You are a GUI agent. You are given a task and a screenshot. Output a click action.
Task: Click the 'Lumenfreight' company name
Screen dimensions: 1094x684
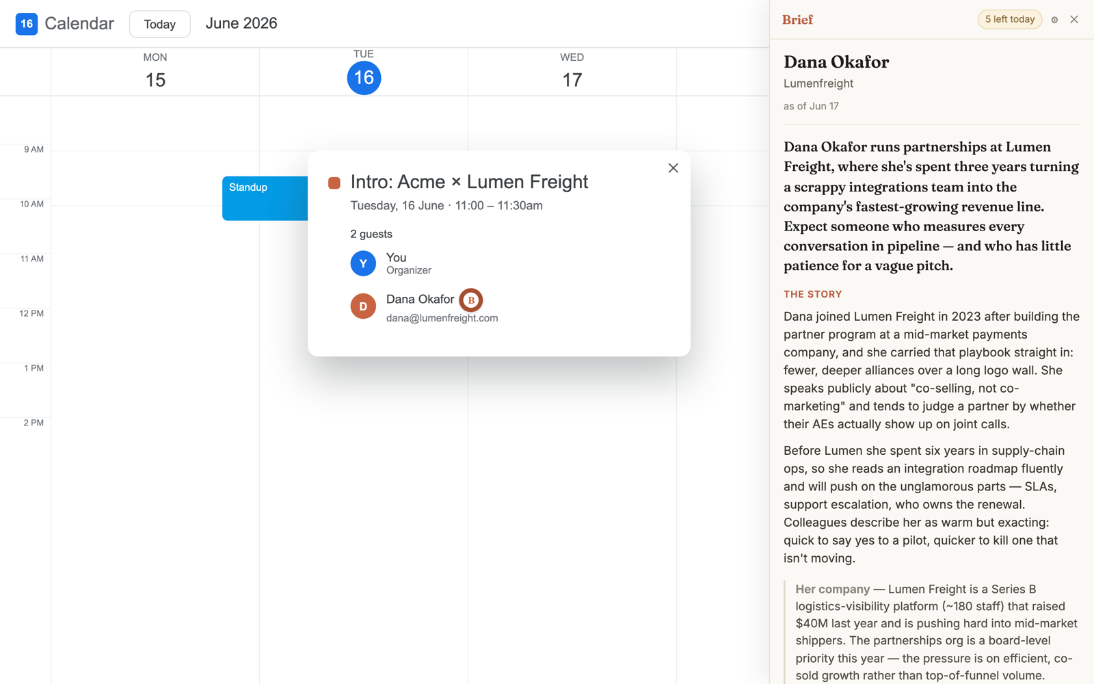(x=818, y=83)
